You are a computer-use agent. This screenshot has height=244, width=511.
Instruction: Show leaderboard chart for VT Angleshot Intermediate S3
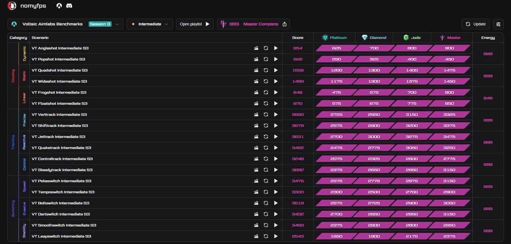(256, 48)
